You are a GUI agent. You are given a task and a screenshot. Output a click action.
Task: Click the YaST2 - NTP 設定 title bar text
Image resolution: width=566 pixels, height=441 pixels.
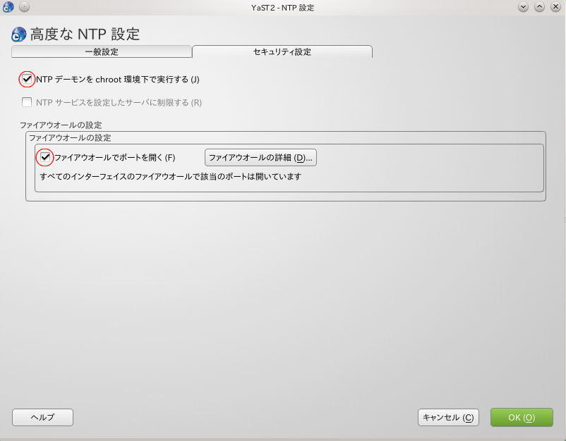[282, 7]
